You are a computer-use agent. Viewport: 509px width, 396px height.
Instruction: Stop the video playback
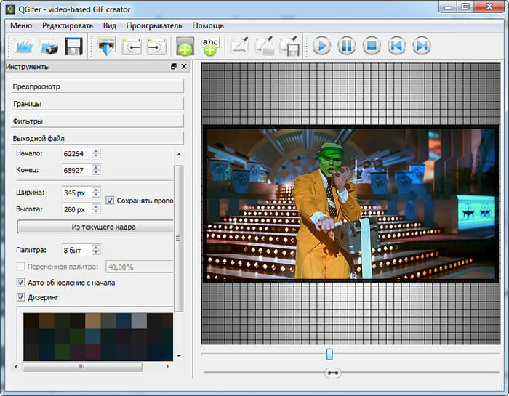[x=372, y=45]
